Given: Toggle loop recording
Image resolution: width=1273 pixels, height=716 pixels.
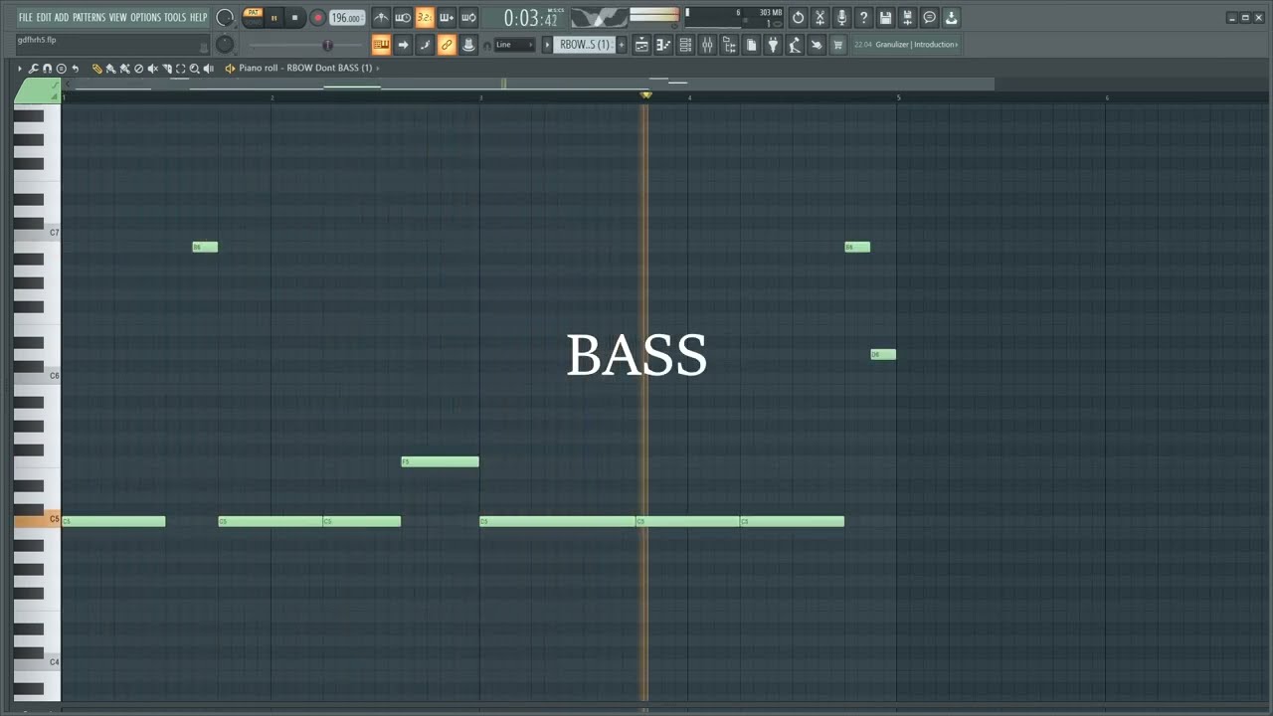Looking at the screenshot, I should [x=468, y=18].
